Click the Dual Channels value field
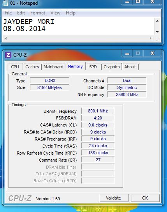The image size is (167, 212). click(x=127, y=80)
